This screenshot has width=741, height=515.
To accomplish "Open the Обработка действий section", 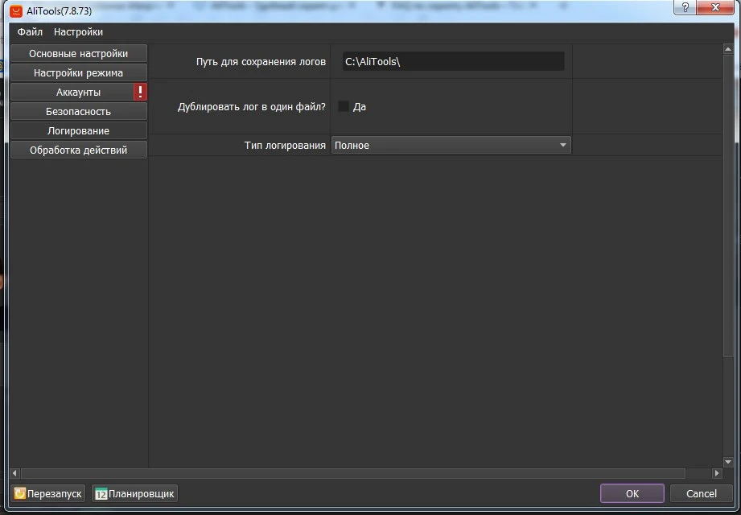I will click(x=79, y=150).
